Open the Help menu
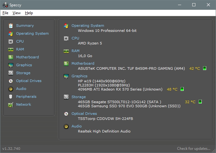Viewport: 216px width, 153px height. [29, 13]
